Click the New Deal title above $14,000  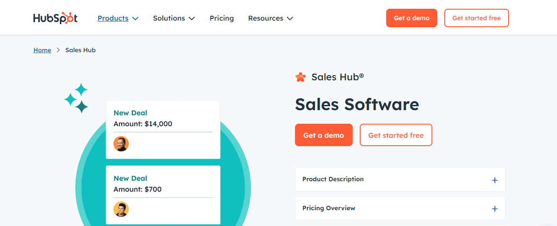(130, 113)
